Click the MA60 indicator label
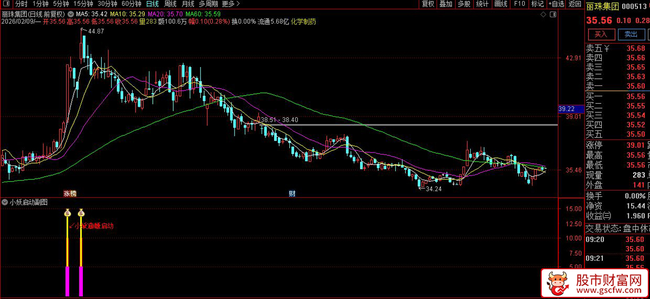The image size is (650, 299). click(x=202, y=13)
